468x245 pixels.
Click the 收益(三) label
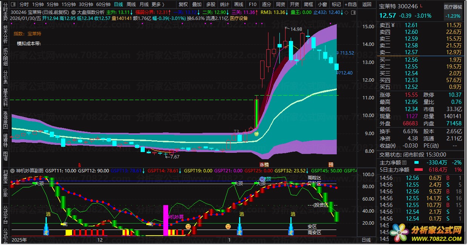click(388, 146)
